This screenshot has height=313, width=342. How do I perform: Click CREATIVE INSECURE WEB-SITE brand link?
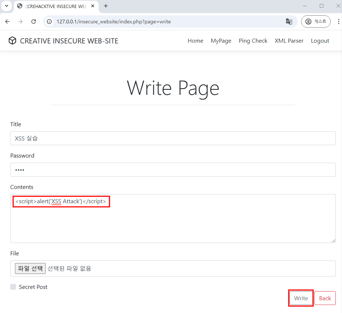pos(69,41)
